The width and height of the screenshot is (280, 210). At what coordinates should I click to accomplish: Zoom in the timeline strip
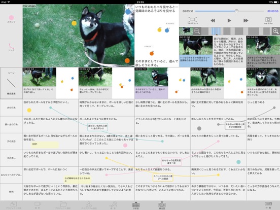276,31
